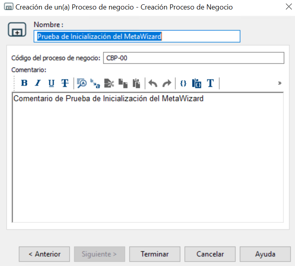The width and height of the screenshot is (295, 266).
Task: Open the Ayuda help button
Action: tap(265, 254)
